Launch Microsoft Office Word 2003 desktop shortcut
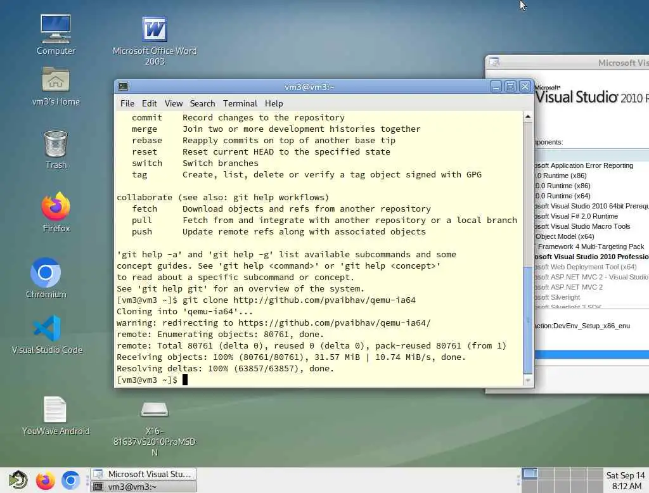 point(155,41)
